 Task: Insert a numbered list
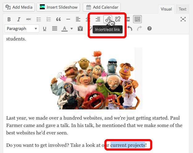(x=48, y=19)
